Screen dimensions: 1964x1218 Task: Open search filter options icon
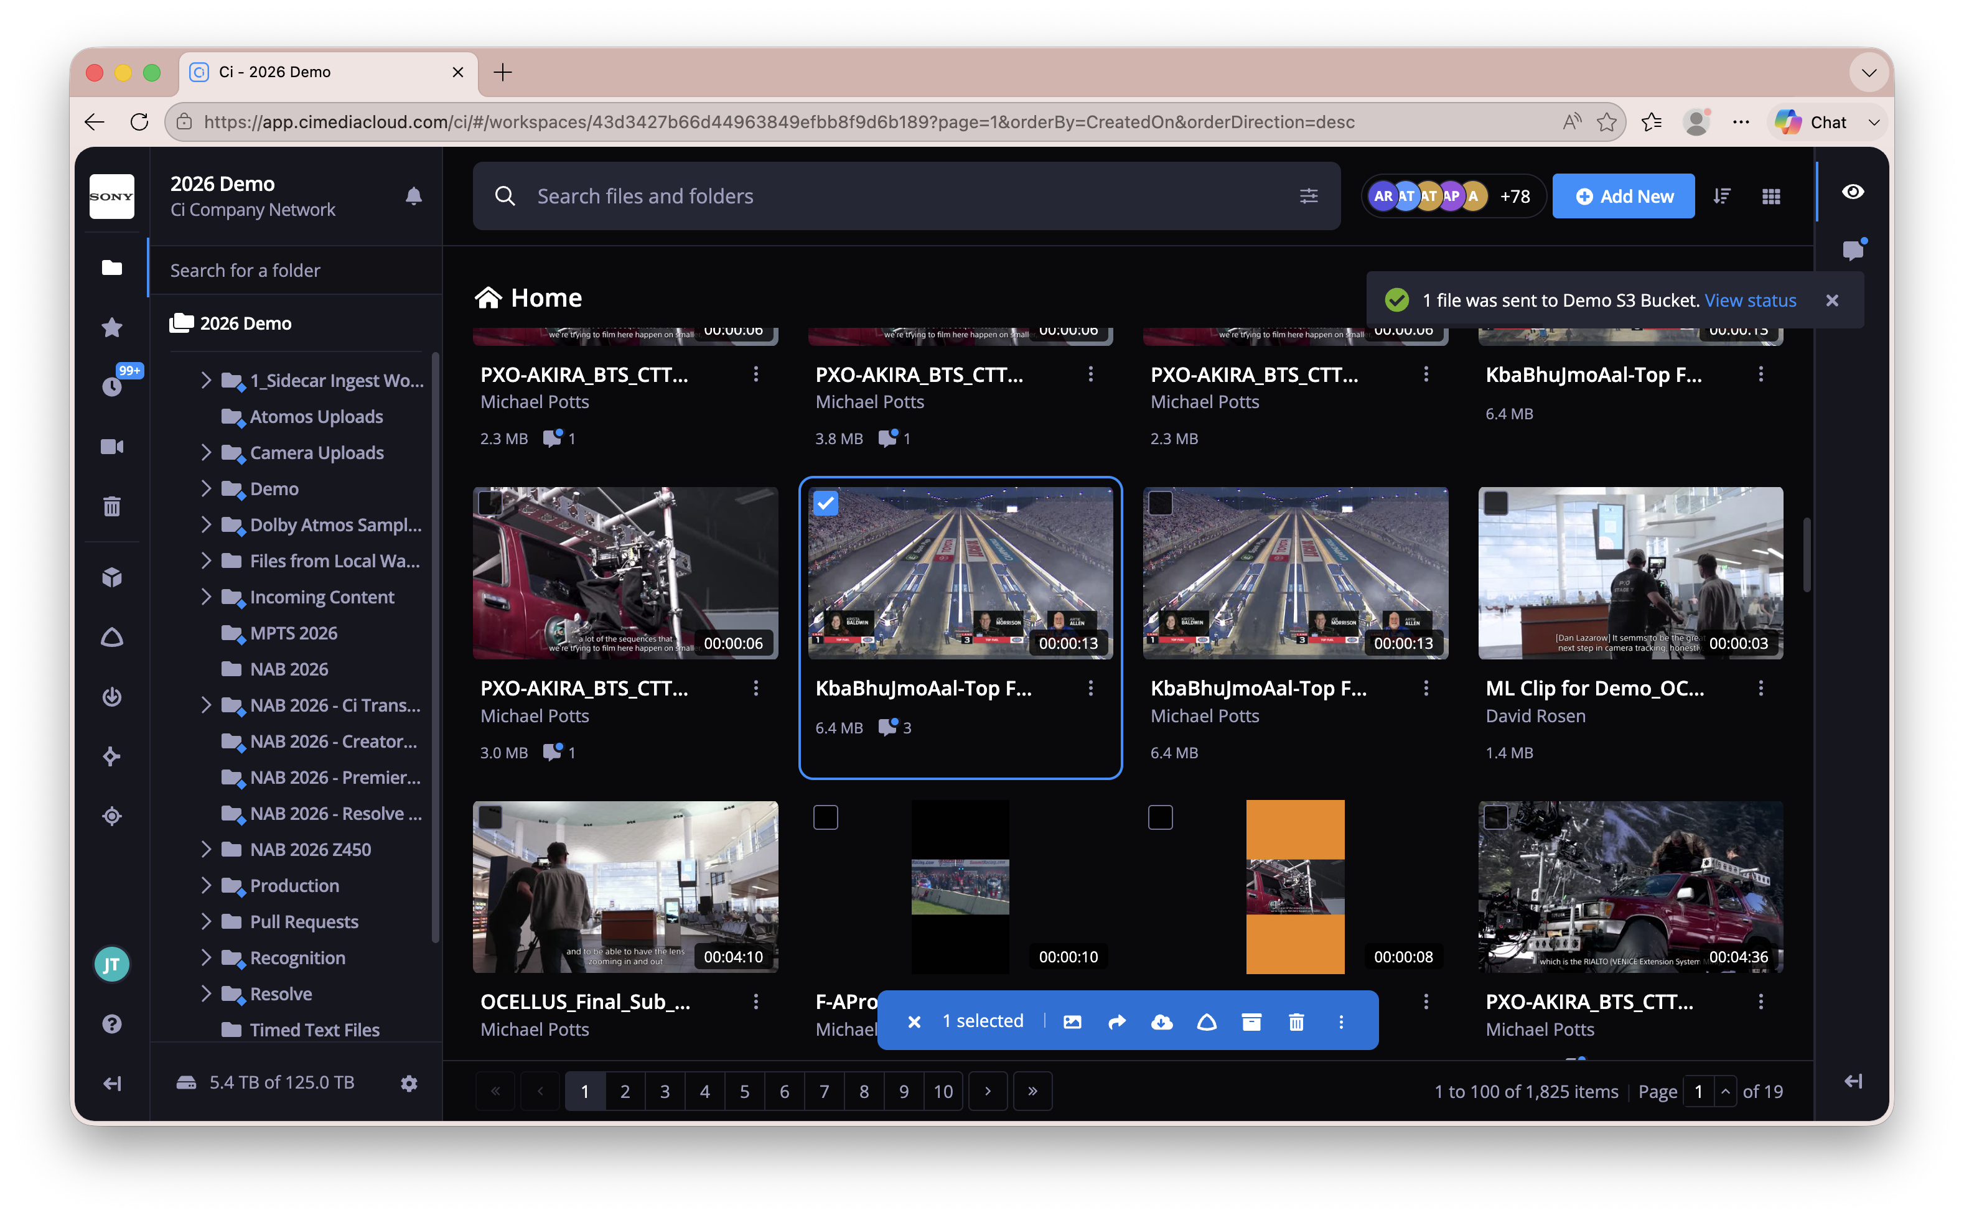(1309, 196)
